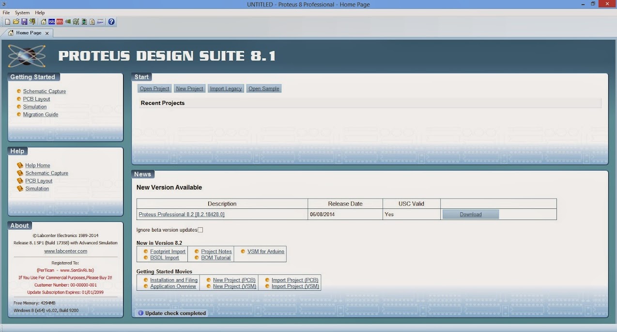
Task: Open the Project Notes link
Action: click(216, 252)
